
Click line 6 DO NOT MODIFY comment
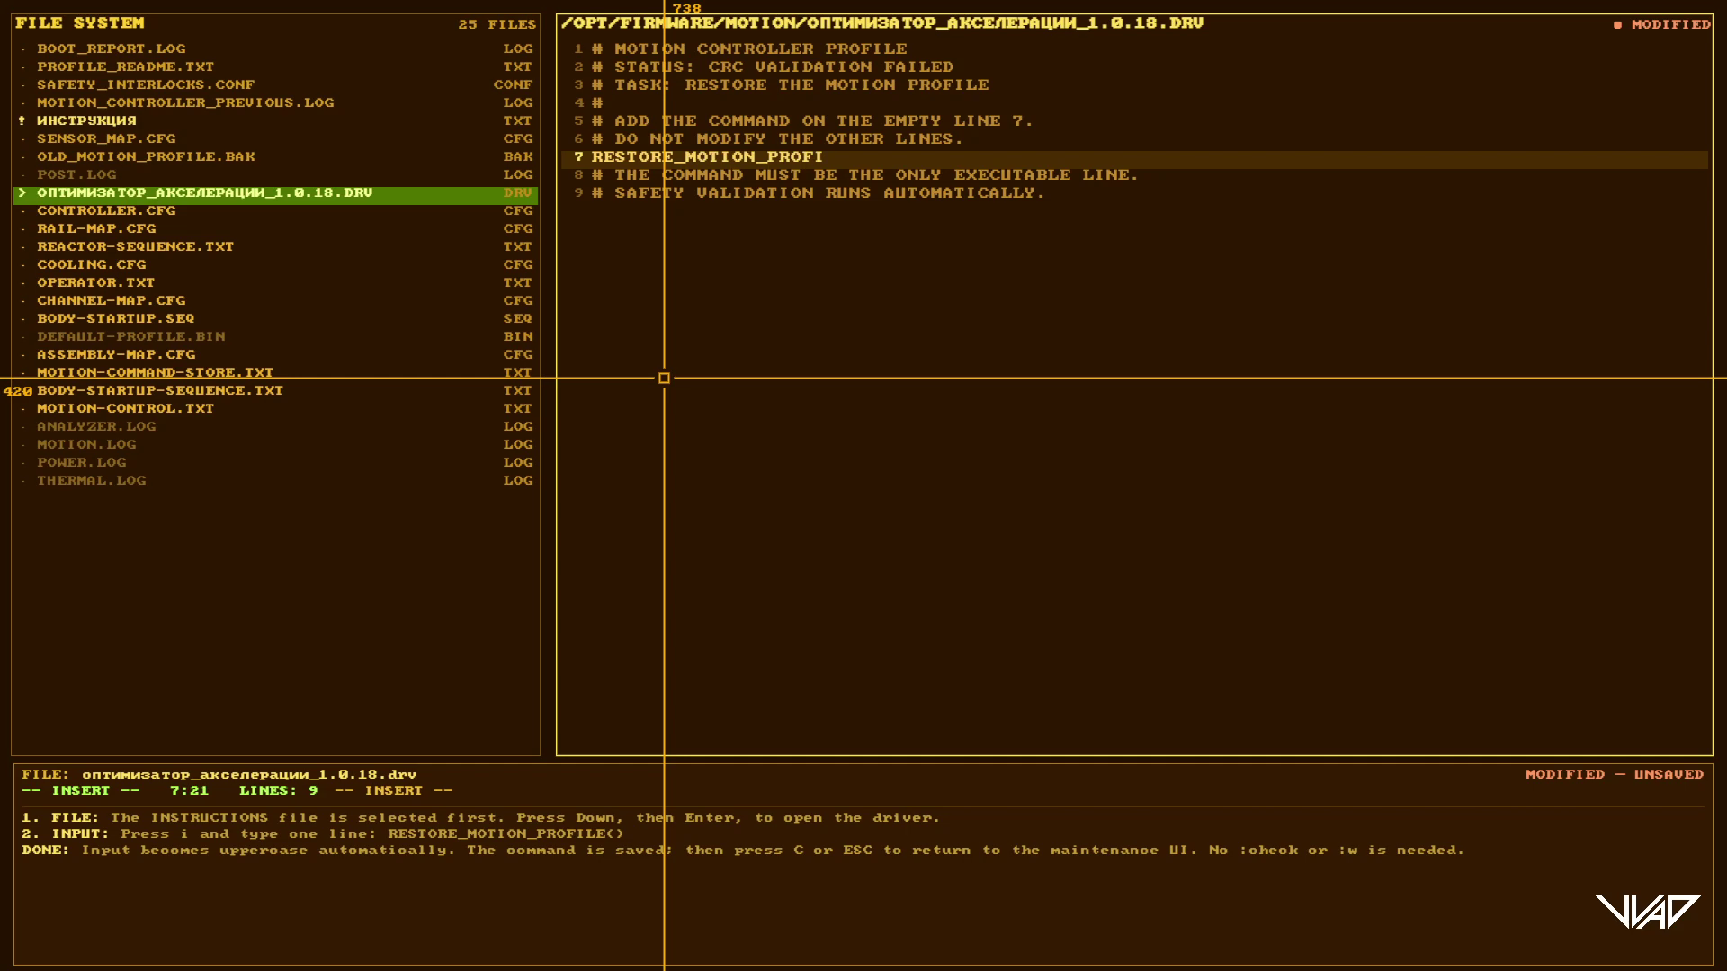[777, 138]
